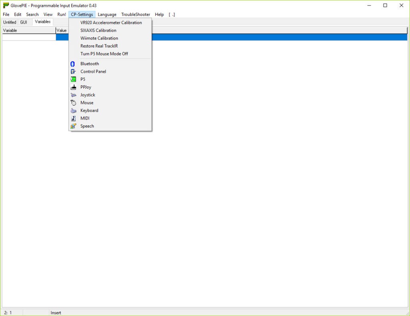Screen dimensions: 410x316
Task: Open the Search menu
Action: coord(32,15)
